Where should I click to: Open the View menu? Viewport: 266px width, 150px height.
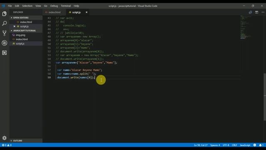coord(38,6)
